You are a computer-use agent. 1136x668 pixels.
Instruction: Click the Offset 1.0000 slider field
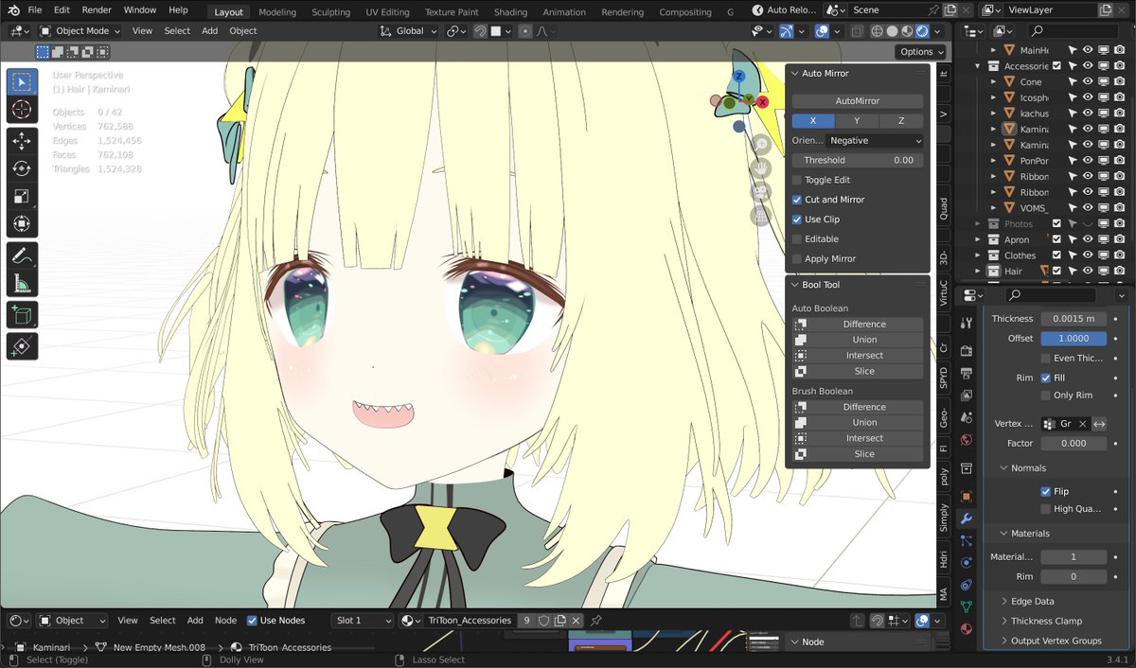pyautogui.click(x=1074, y=339)
